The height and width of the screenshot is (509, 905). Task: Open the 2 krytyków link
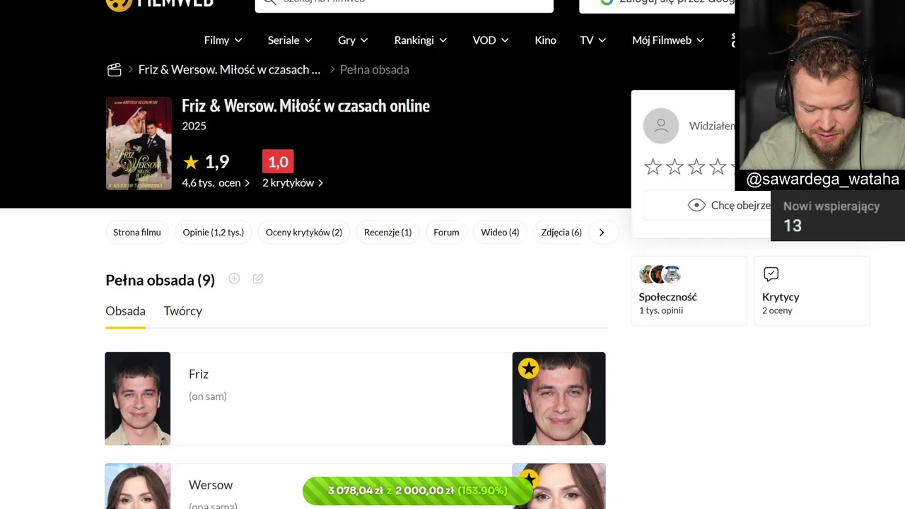click(x=293, y=182)
